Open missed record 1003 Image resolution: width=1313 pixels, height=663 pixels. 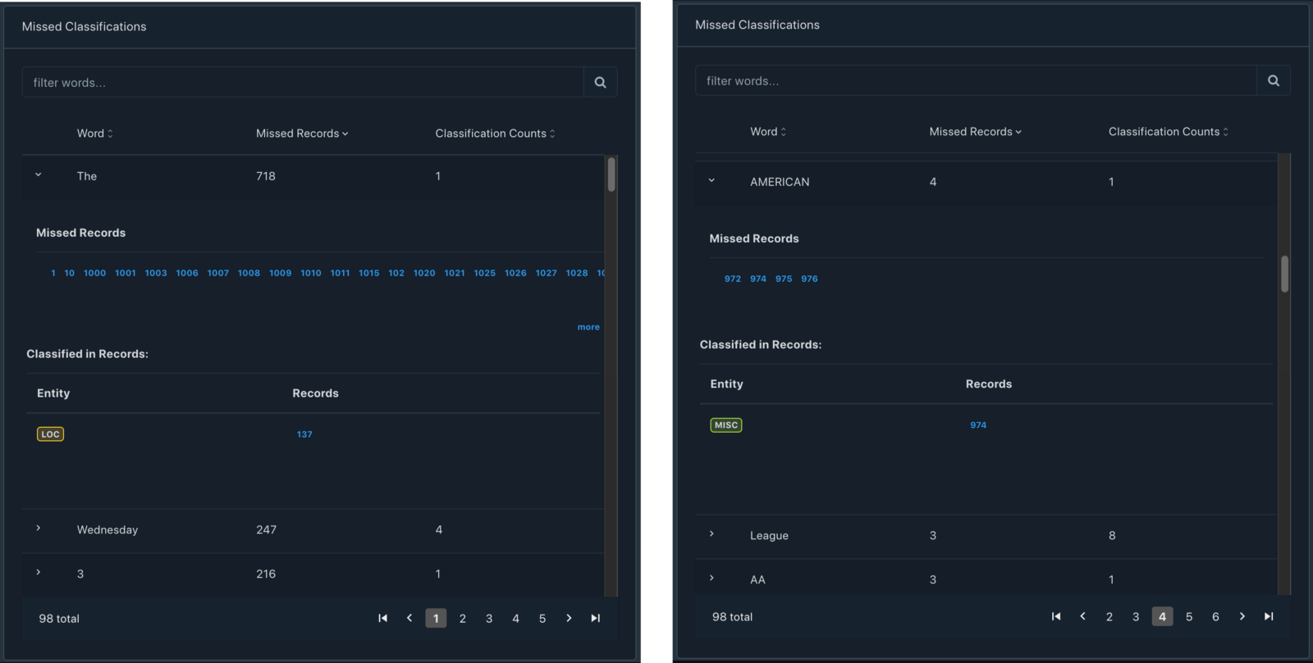[156, 273]
